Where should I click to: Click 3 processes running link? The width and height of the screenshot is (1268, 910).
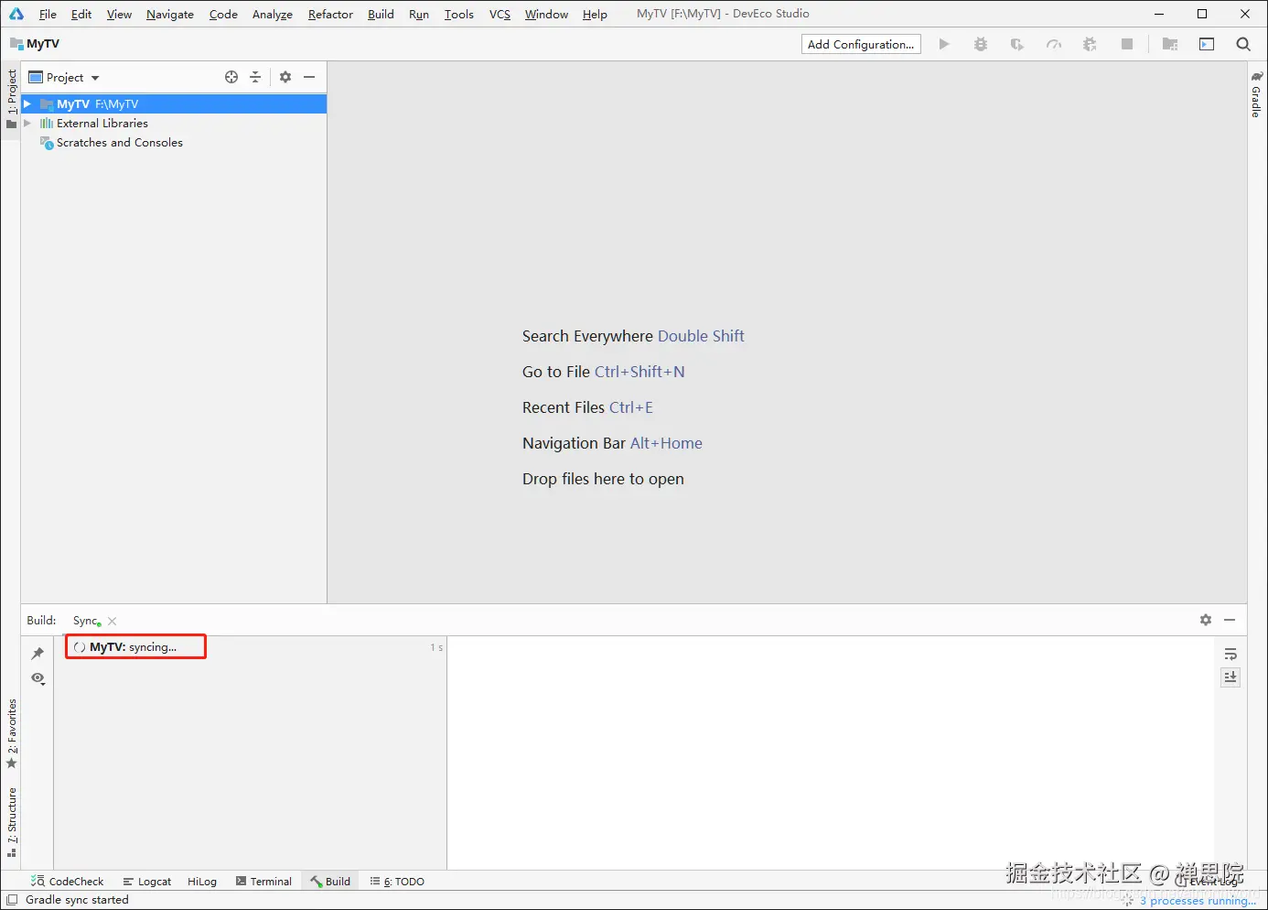click(x=1198, y=901)
